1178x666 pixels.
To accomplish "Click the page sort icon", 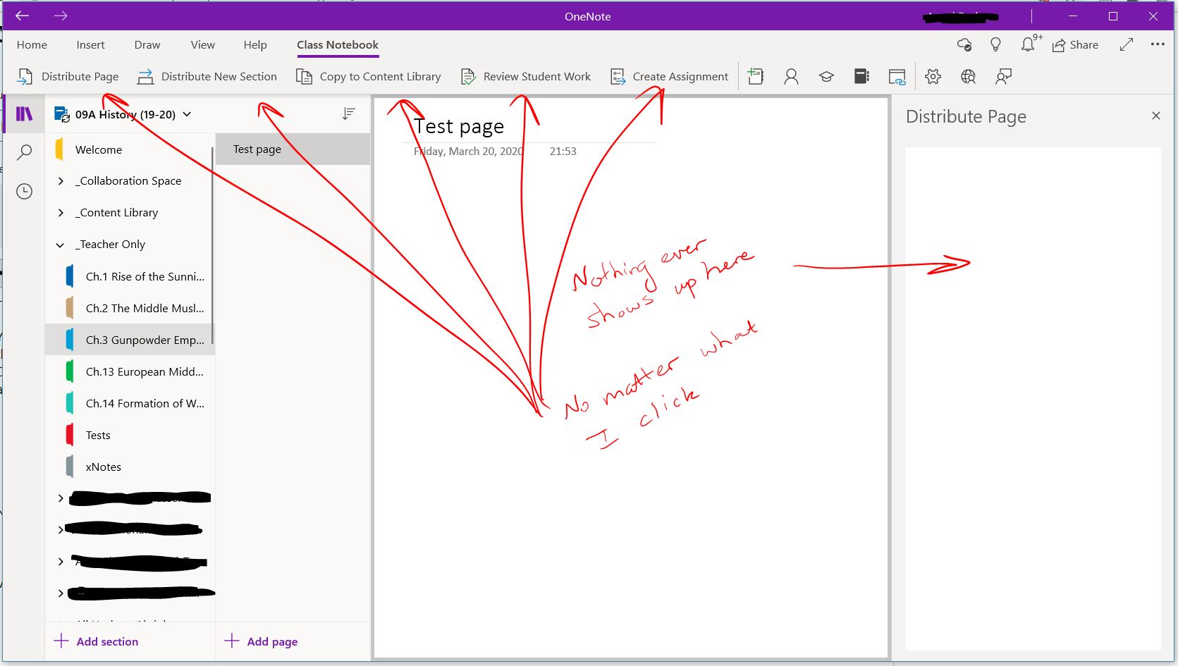I will tap(348, 113).
